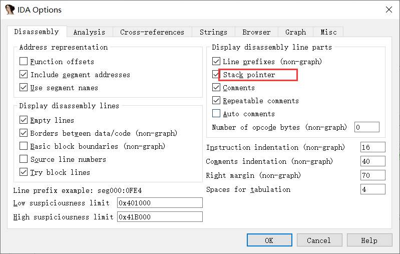
Task: Click the IDA Options title icon
Action: [x=10, y=10]
